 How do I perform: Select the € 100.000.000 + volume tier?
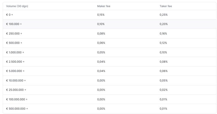[x=17, y=99]
